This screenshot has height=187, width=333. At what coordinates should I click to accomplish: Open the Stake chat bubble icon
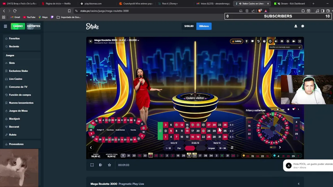(x=303, y=26)
